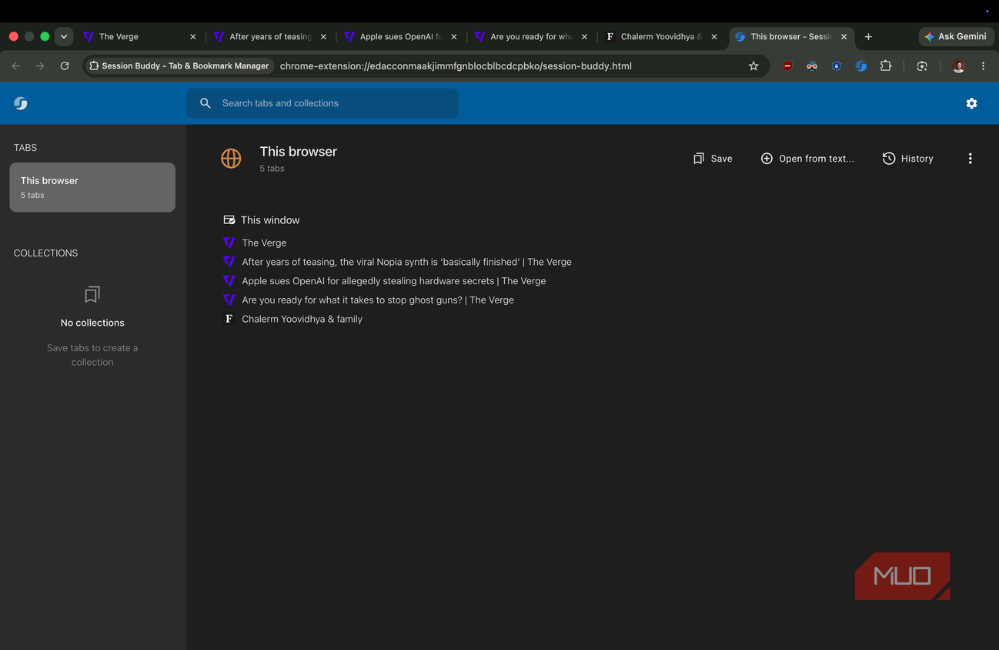The image size is (999, 650).
Task: Click favicon of ghost guns row
Action: pos(229,300)
